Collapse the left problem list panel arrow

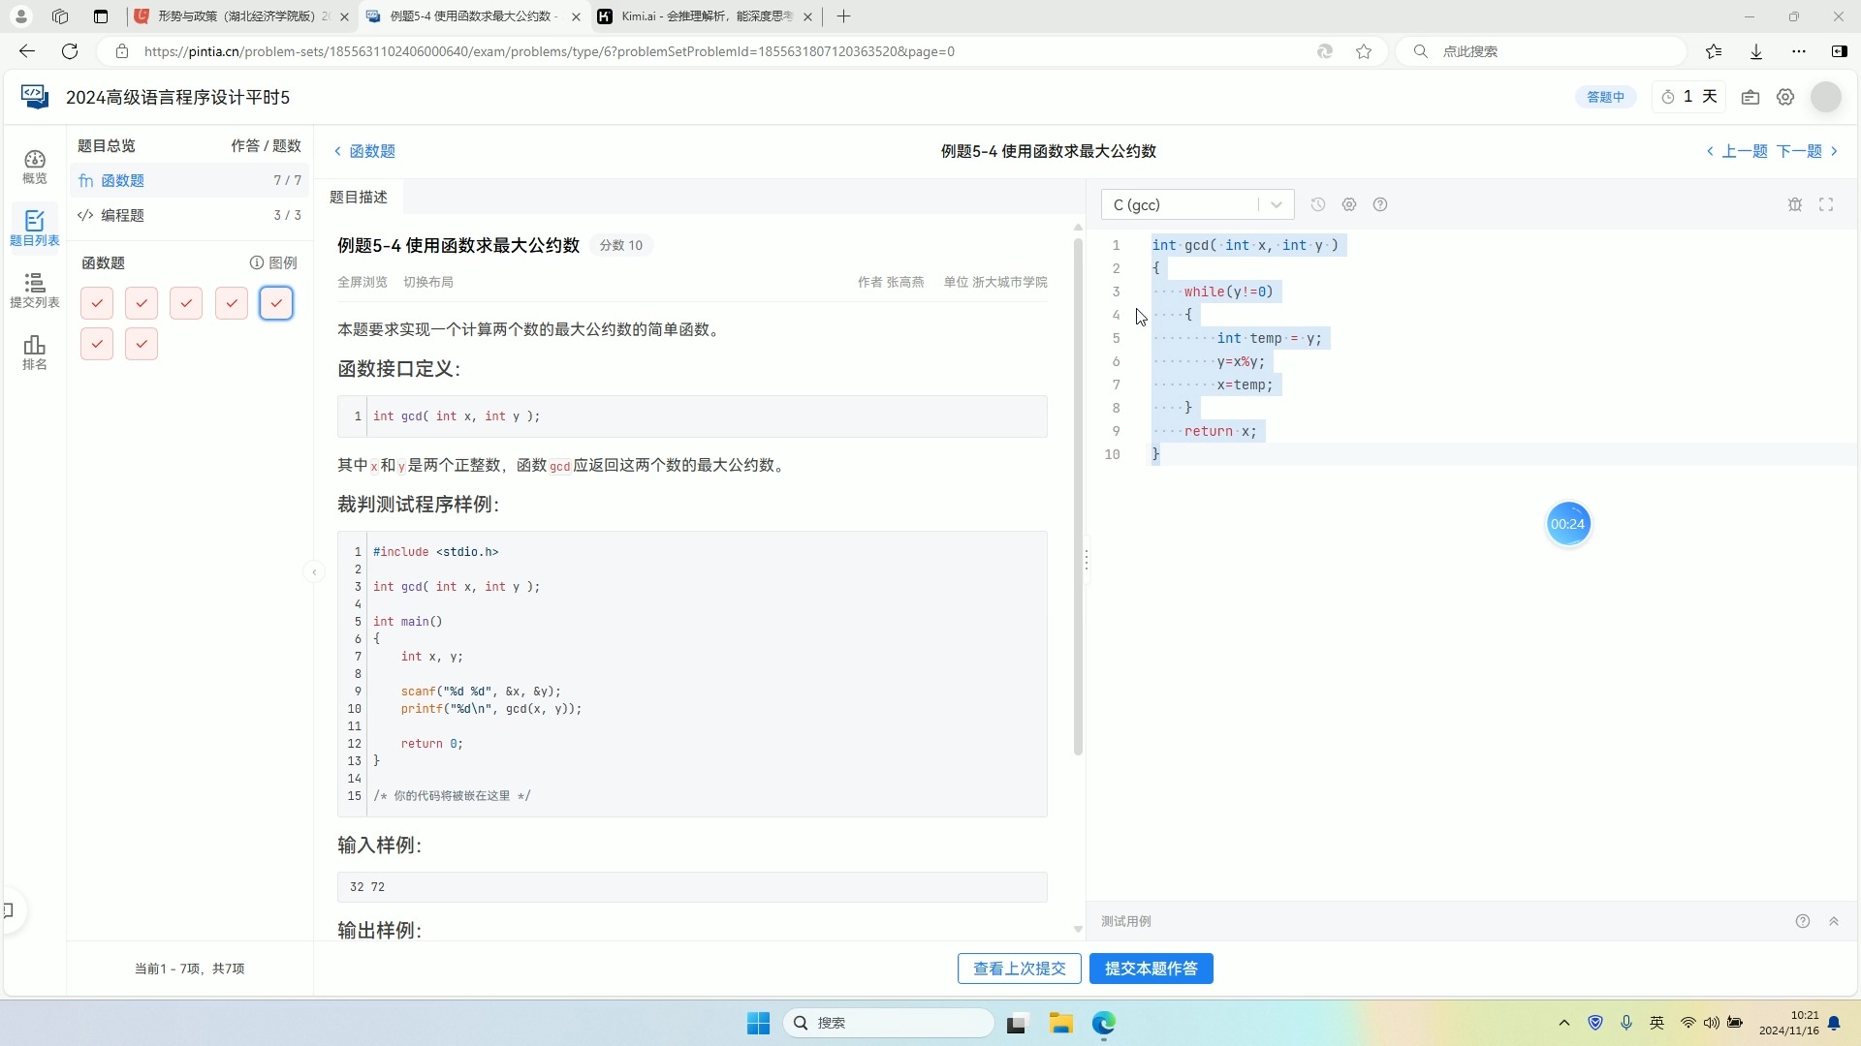point(314,572)
